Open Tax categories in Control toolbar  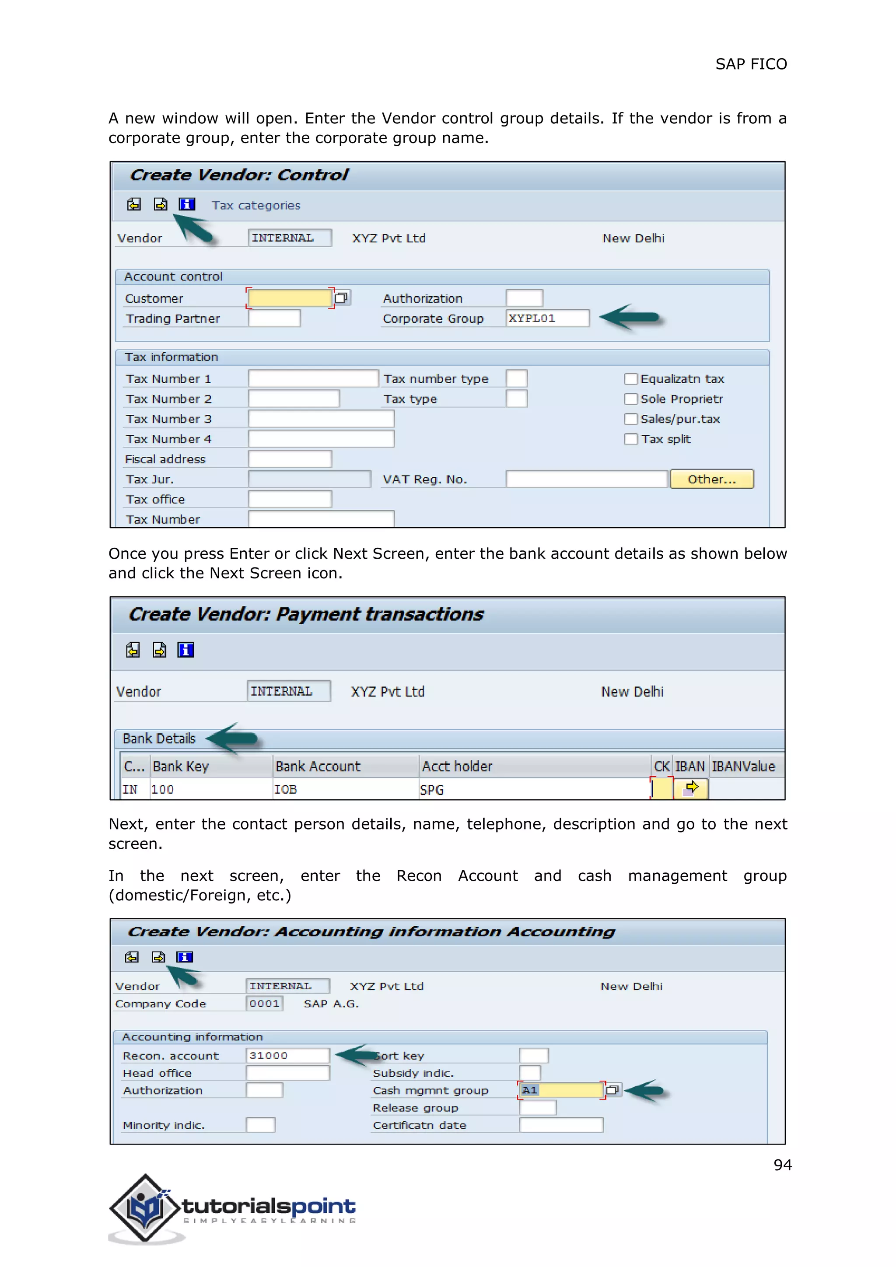pos(256,205)
